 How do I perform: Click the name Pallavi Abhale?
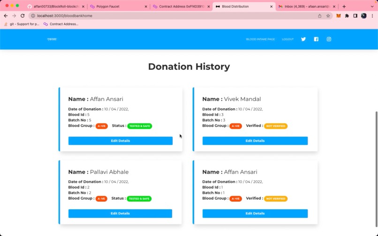pos(109,172)
